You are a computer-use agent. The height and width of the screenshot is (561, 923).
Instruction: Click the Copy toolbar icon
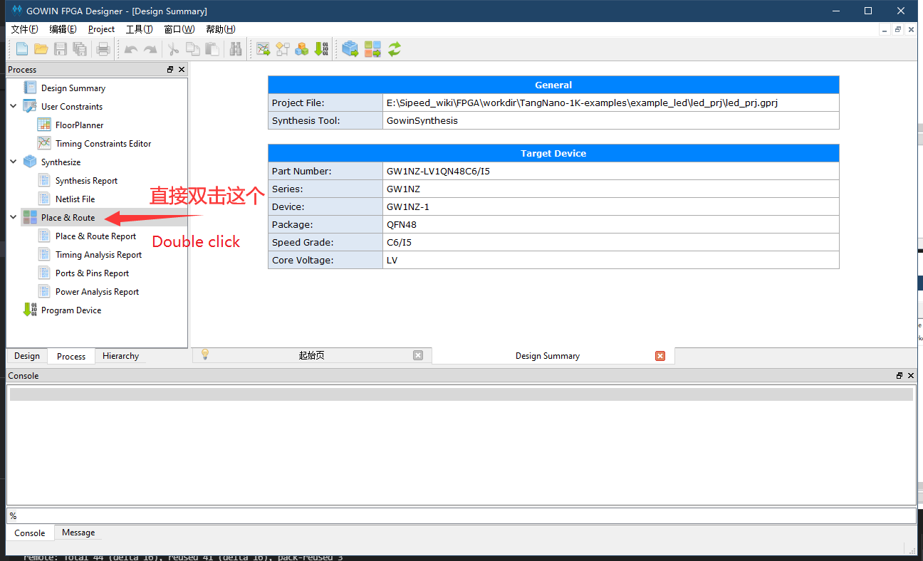(192, 49)
